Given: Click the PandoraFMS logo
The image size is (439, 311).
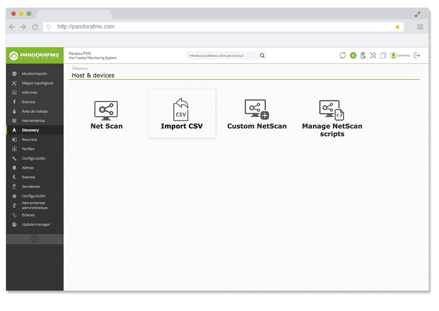Looking at the screenshot, I should [35, 55].
